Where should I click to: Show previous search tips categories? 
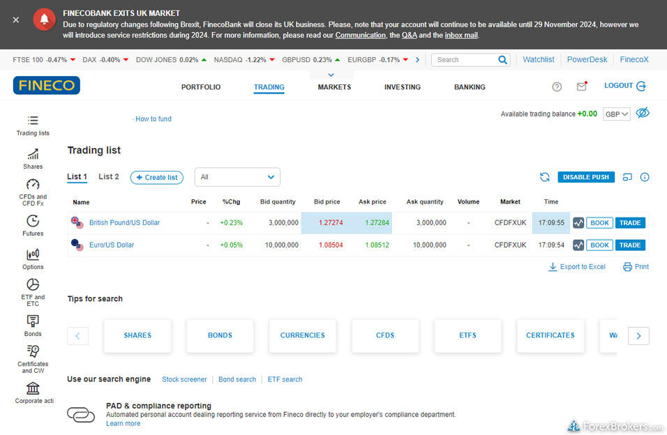(x=78, y=336)
